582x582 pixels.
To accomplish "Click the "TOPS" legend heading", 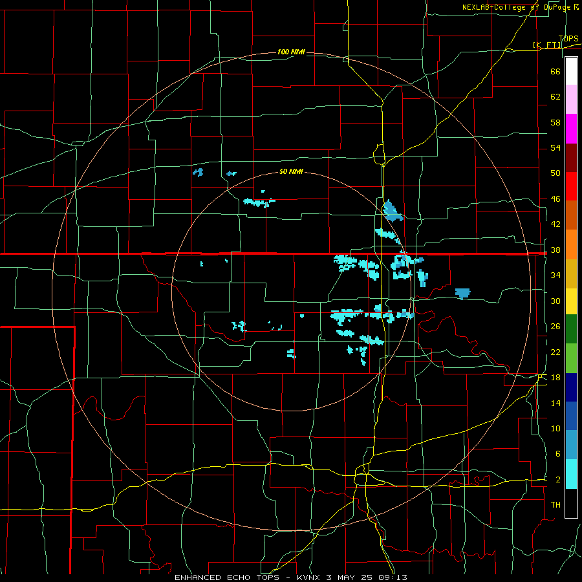I will coord(568,39).
